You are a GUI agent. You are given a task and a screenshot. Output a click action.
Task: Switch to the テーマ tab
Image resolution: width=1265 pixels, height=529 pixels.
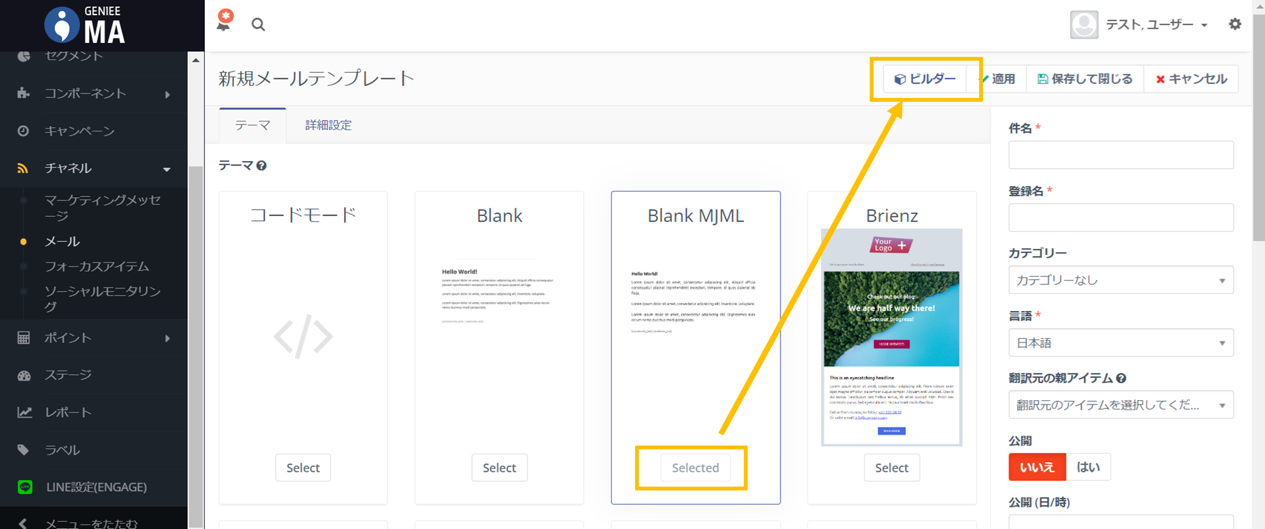coord(252,125)
